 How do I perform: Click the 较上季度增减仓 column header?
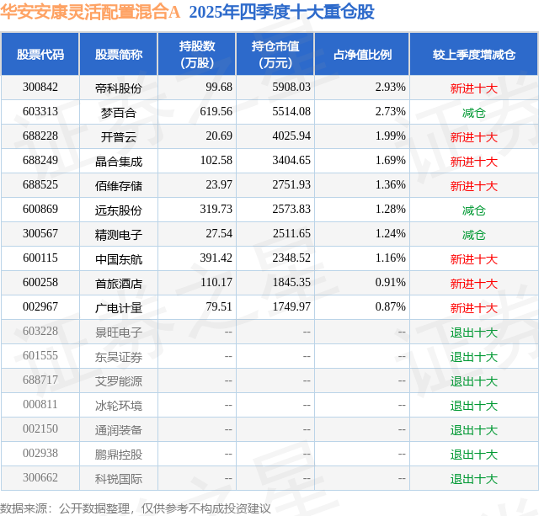[473, 55]
